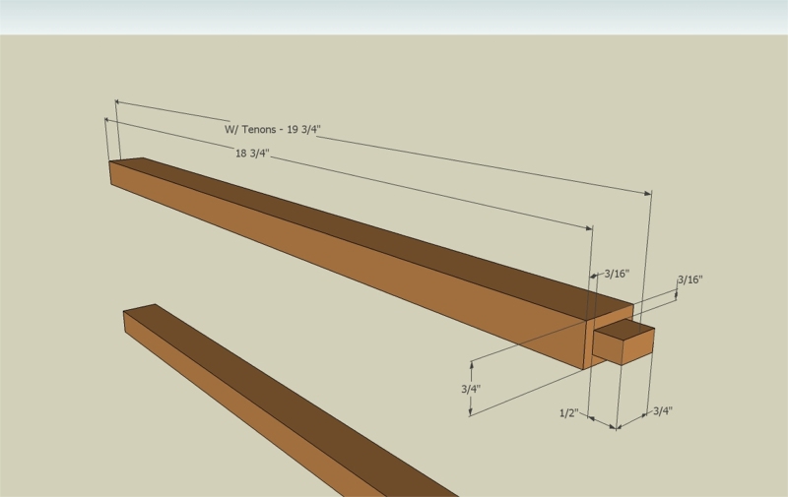Click the 3/4" height dimension with vertical arrows
788x497 pixels.
(471, 389)
